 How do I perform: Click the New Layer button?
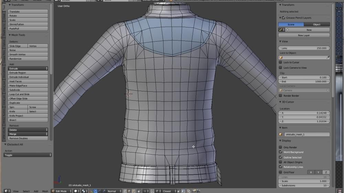coord(304,35)
